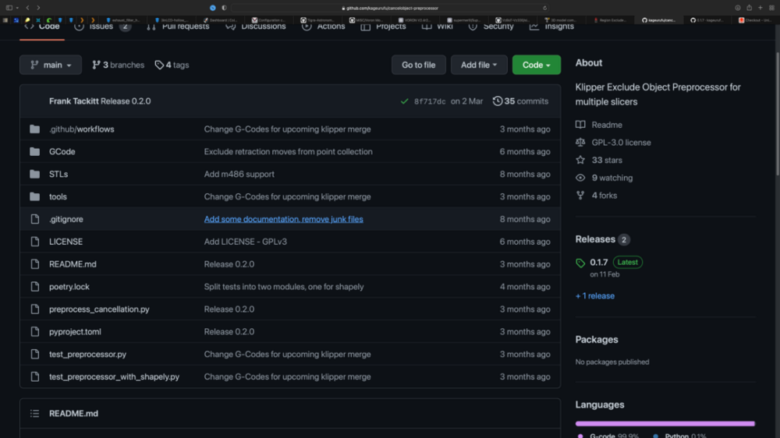The image size is (780, 438).
Task: View the 4 tags link
Action: pos(172,65)
